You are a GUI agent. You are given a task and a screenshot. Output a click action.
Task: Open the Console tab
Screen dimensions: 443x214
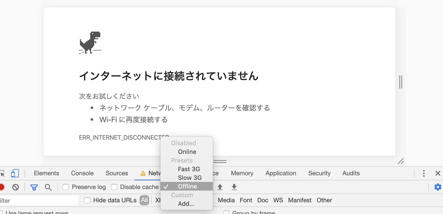[82, 173]
